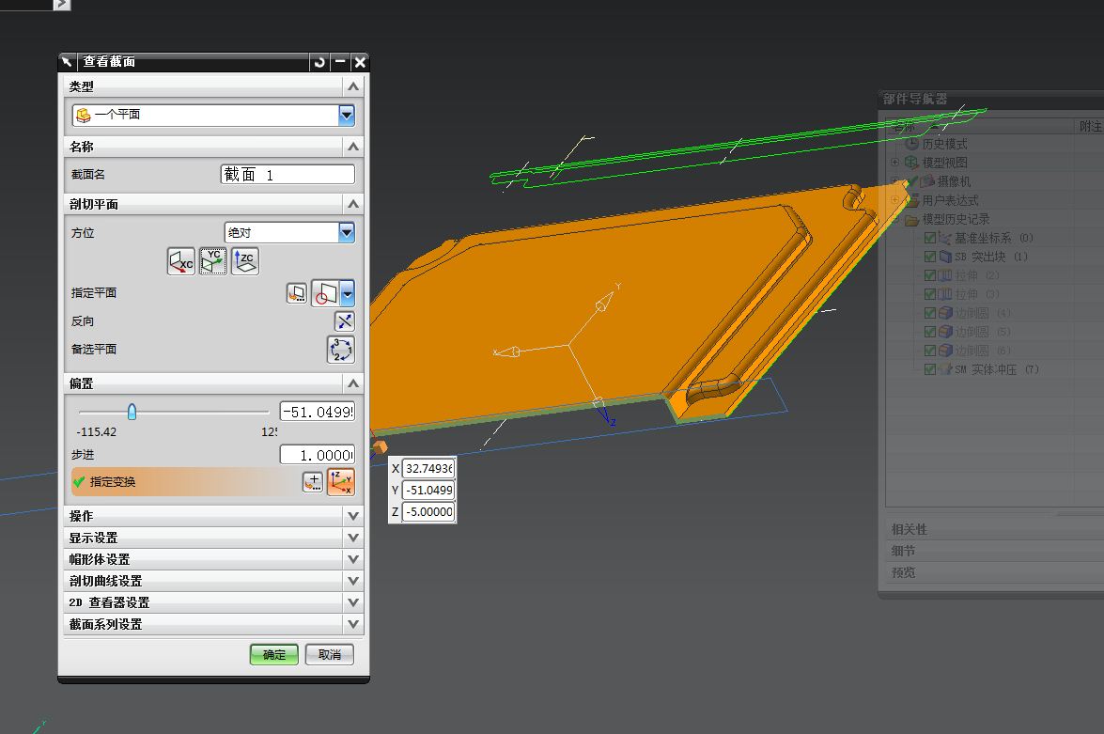Click the 摄像机 camera icon
The image size is (1104, 734).
click(x=927, y=181)
